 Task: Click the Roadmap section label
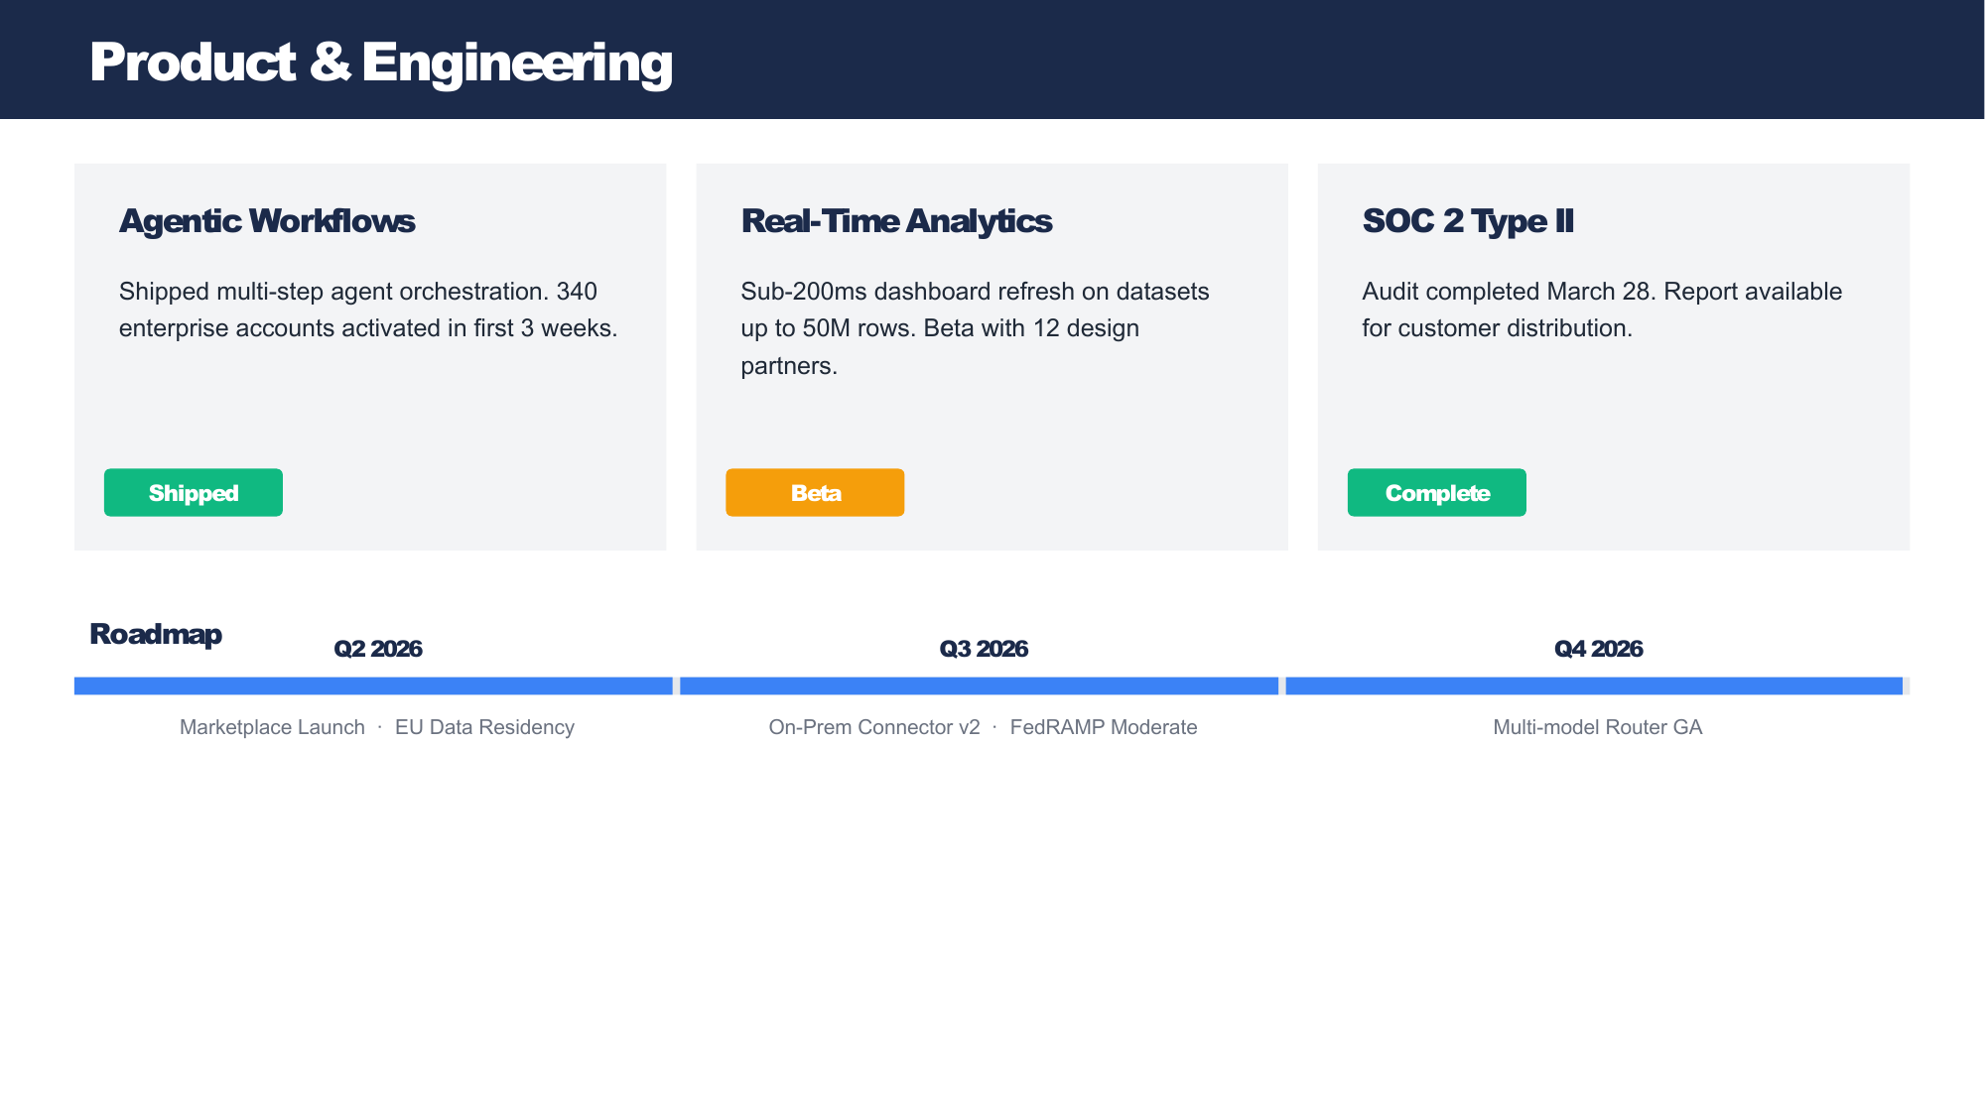[x=156, y=634]
